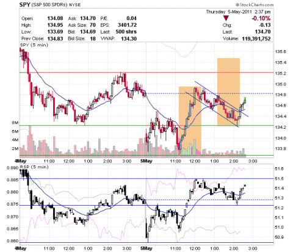
Task: Click the 0.865 ratio axis label
Action: tap(13, 229)
